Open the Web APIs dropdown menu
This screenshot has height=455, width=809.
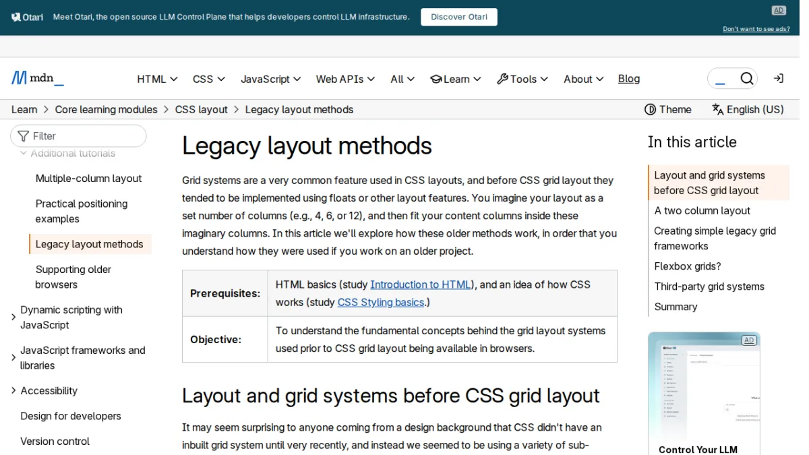345,79
